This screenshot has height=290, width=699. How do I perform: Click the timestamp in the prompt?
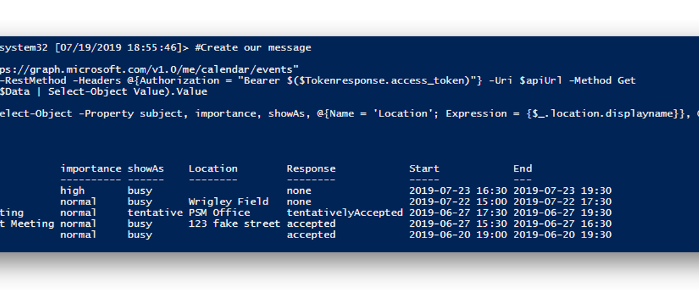pos(118,48)
